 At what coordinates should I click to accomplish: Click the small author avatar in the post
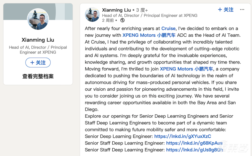[92, 14]
